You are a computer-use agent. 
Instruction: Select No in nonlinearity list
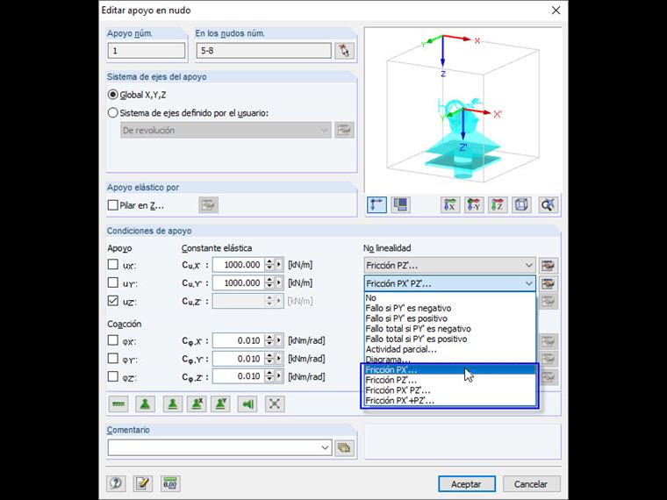[450, 298]
